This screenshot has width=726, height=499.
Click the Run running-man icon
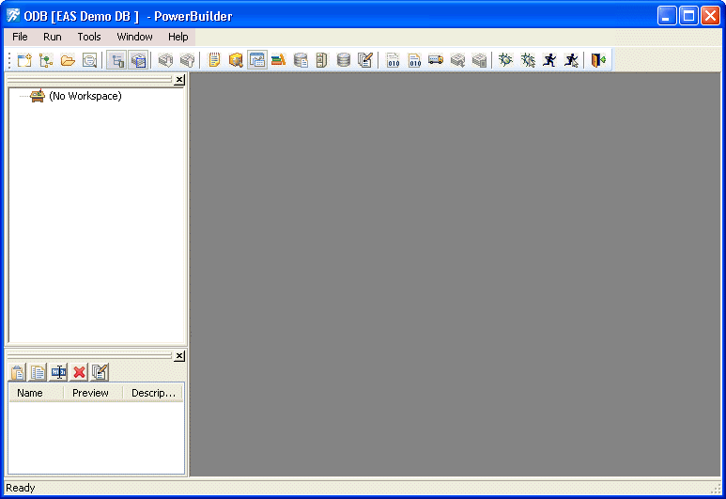[x=549, y=60]
